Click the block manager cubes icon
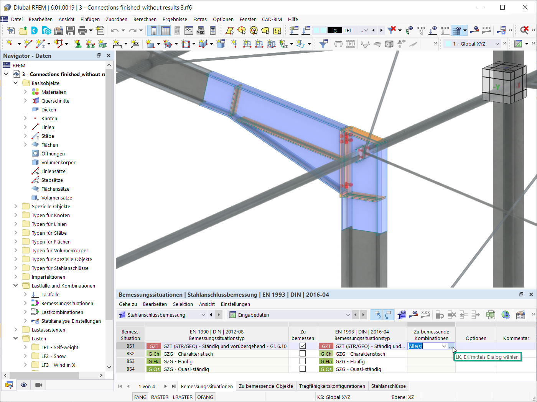The image size is (537, 402). click(x=46, y=30)
